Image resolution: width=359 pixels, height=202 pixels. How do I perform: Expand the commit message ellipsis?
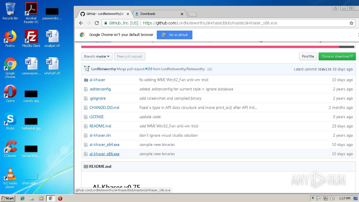click(210, 69)
